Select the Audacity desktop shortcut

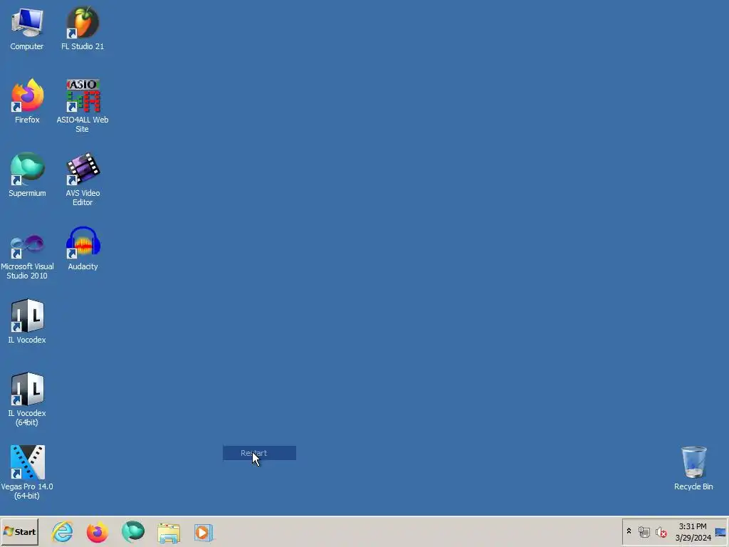pyautogui.click(x=83, y=249)
